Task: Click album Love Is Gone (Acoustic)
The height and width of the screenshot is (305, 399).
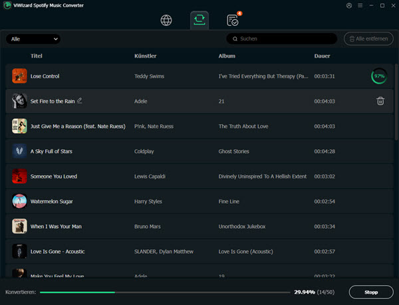Action: [245, 251]
